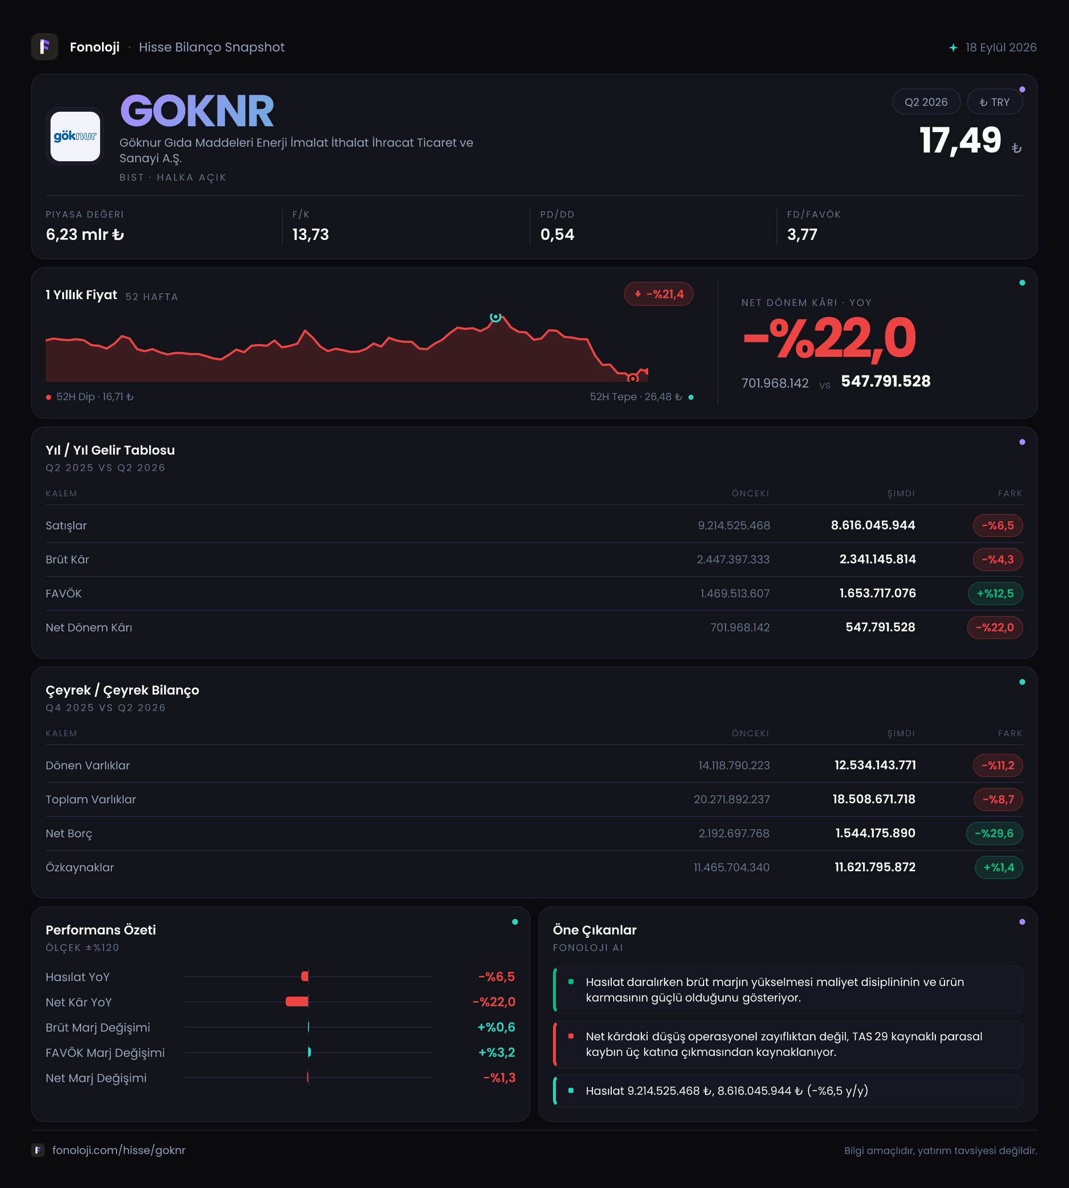Click the 52H Tepe 26,48 ₺ label

pos(641,397)
